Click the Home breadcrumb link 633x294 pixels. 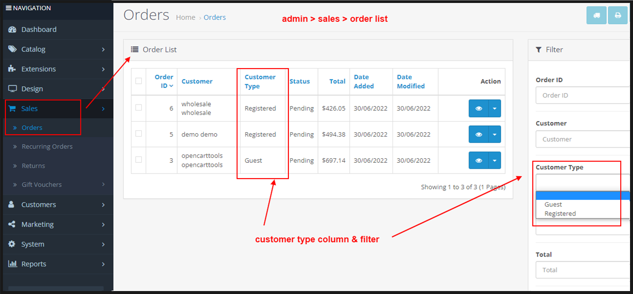point(186,17)
